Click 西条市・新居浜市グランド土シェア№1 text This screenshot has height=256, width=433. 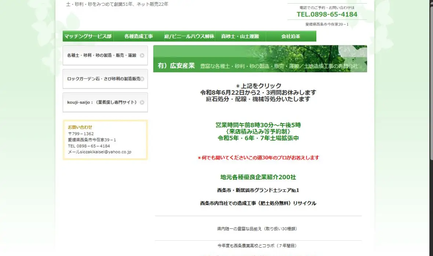(x=258, y=190)
